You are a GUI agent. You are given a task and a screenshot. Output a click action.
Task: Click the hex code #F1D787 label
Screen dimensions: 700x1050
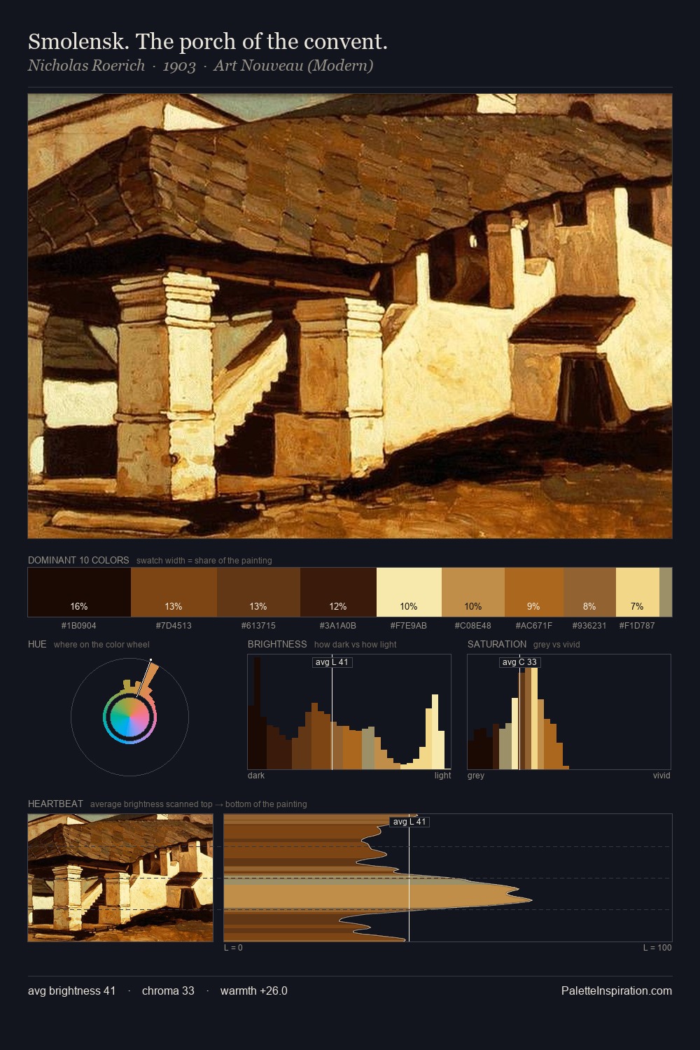637,626
